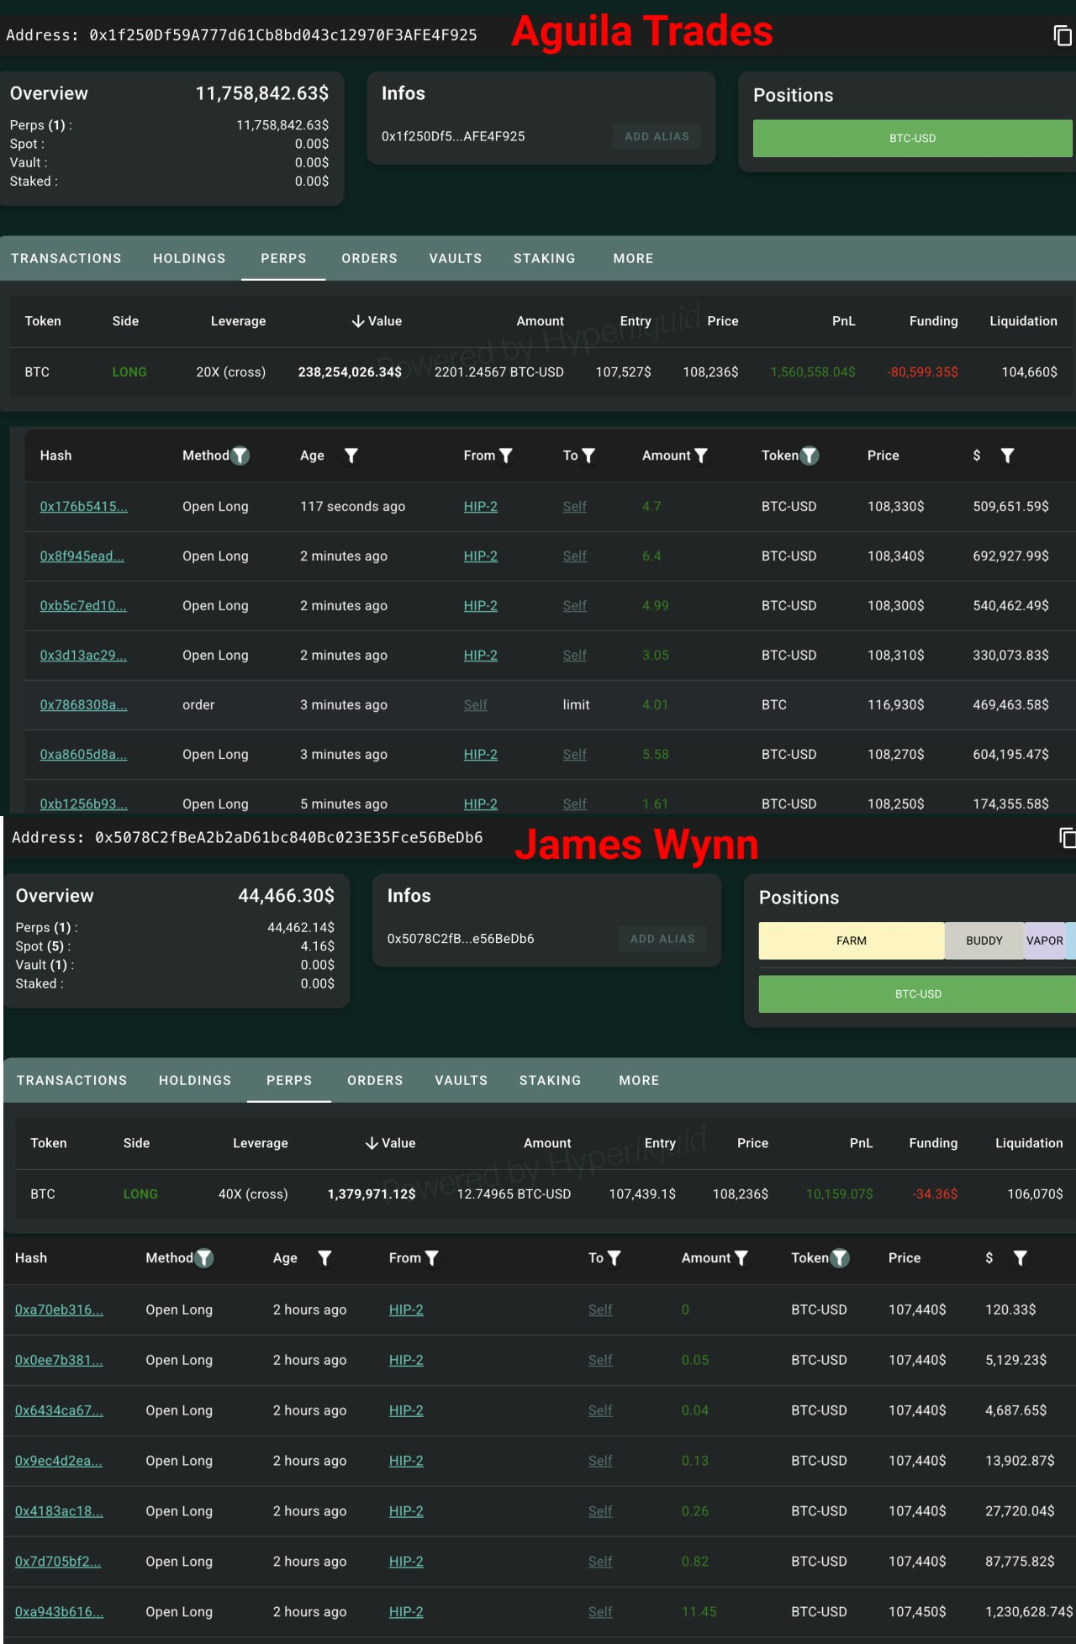Open transaction hash 0x9ec4d2ea...
This screenshot has height=1644, width=1076.
point(59,1461)
